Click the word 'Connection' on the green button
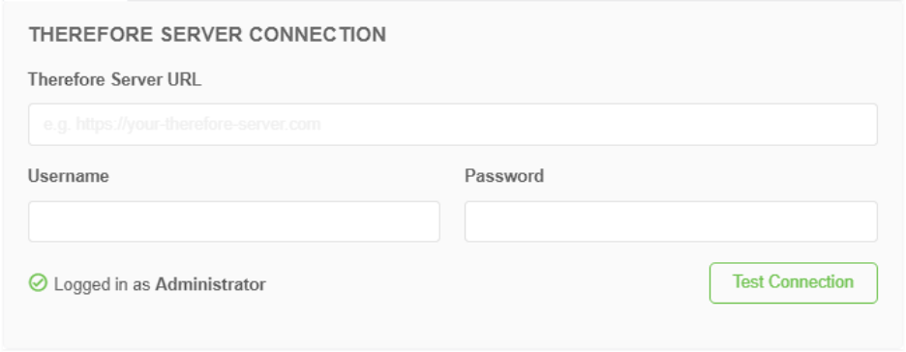This screenshot has height=352, width=906. pyautogui.click(x=812, y=281)
